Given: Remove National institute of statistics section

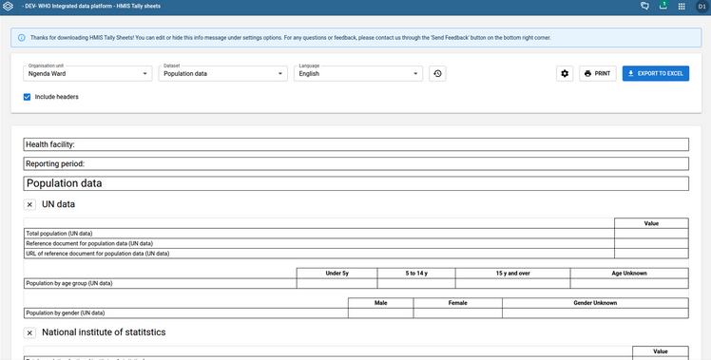Looking at the screenshot, I should (x=29, y=332).
